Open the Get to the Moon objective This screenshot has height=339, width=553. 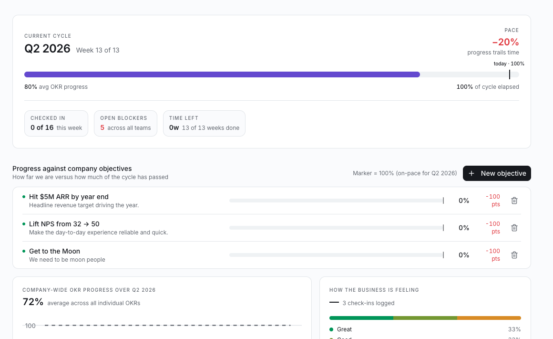coord(55,251)
